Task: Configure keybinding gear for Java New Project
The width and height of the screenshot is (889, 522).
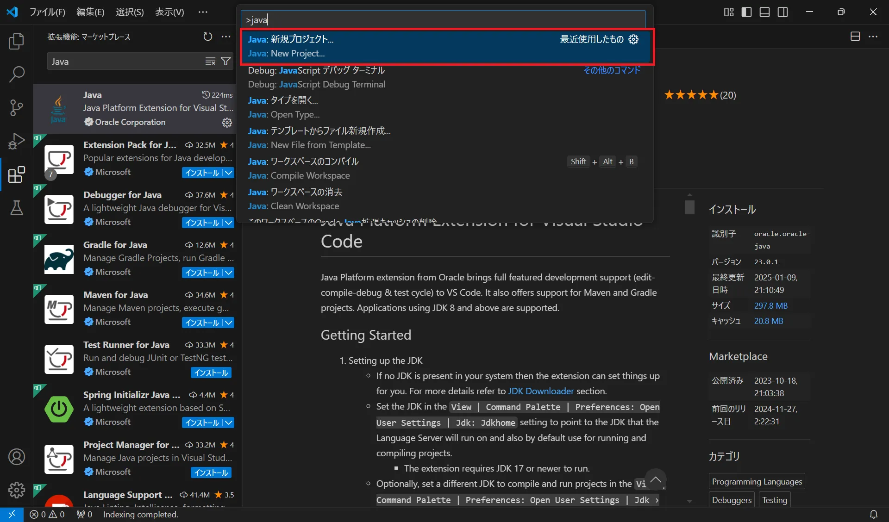Action: coord(633,39)
